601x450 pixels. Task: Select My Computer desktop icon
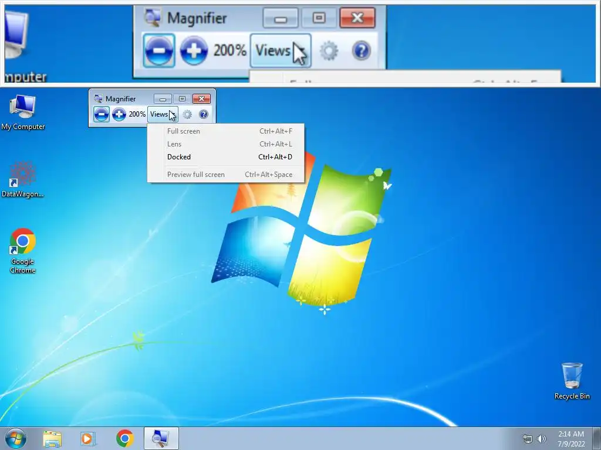[x=23, y=112]
